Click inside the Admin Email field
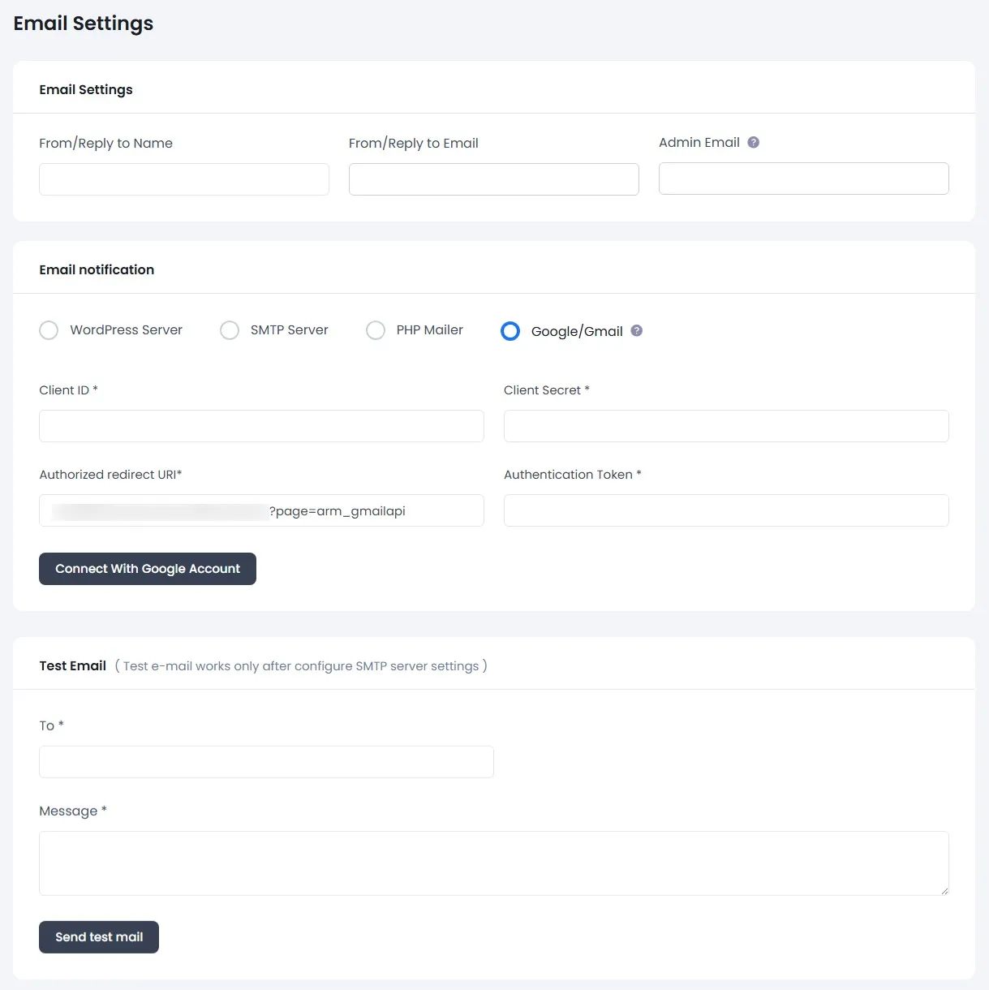The width and height of the screenshot is (989, 990). pos(803,179)
